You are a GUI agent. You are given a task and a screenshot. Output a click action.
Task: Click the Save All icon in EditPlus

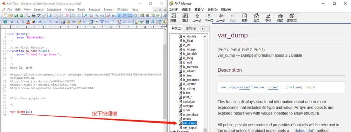pyautogui.click(x=21, y=15)
